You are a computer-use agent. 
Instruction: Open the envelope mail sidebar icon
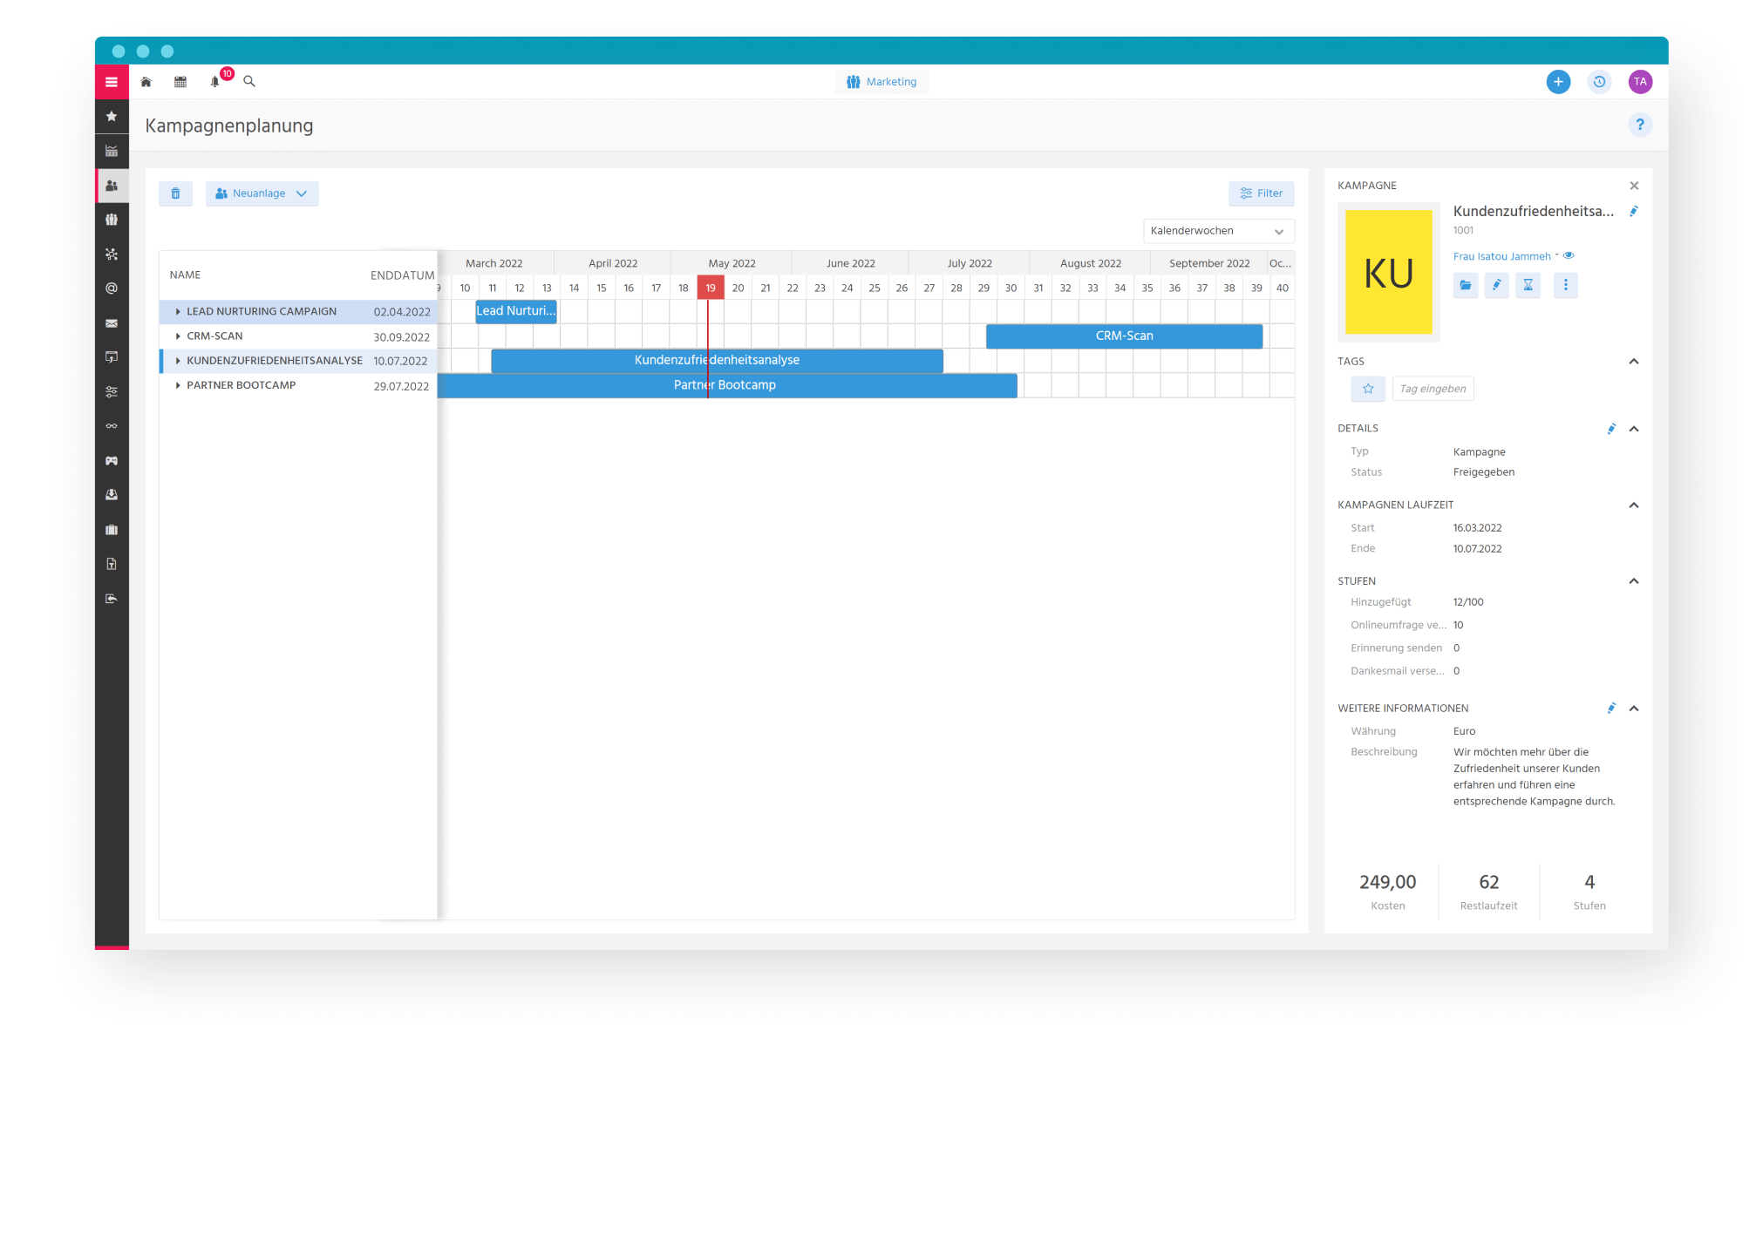(x=112, y=323)
